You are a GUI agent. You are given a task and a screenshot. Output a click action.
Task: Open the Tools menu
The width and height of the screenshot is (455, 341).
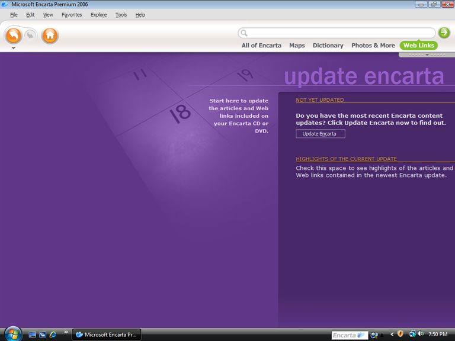[x=121, y=15]
